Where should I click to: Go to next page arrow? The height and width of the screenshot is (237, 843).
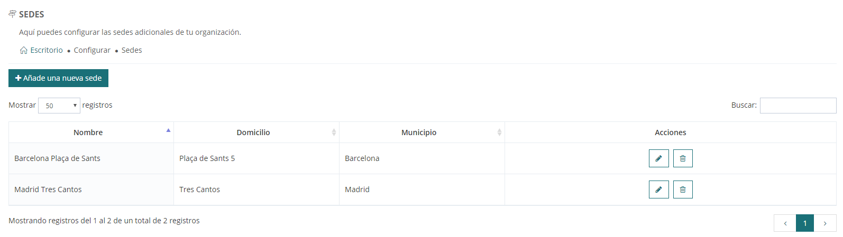825,223
